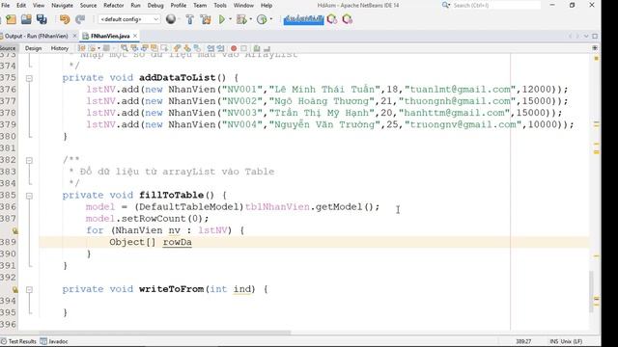Toggle Rectangular Selection mode
This screenshot has width=618, height=347.
[164, 48]
